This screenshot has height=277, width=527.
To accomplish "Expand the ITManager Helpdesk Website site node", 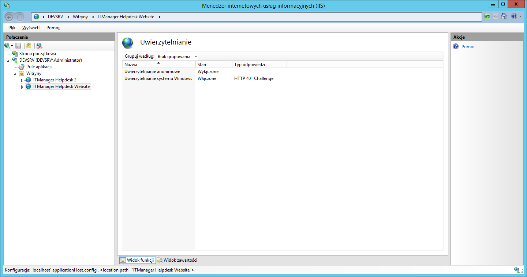I will click(22, 87).
